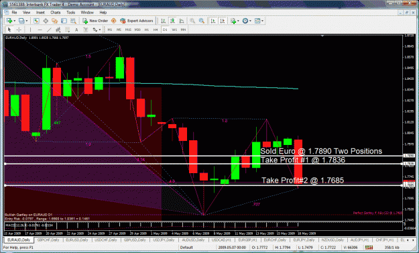Viewport: 419px width, 253px height.
Task: Zoom in on the chart
Action: click(192, 21)
